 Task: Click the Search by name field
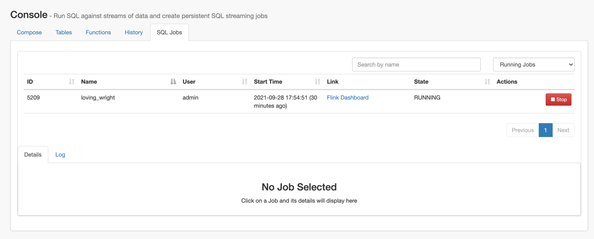[416, 64]
